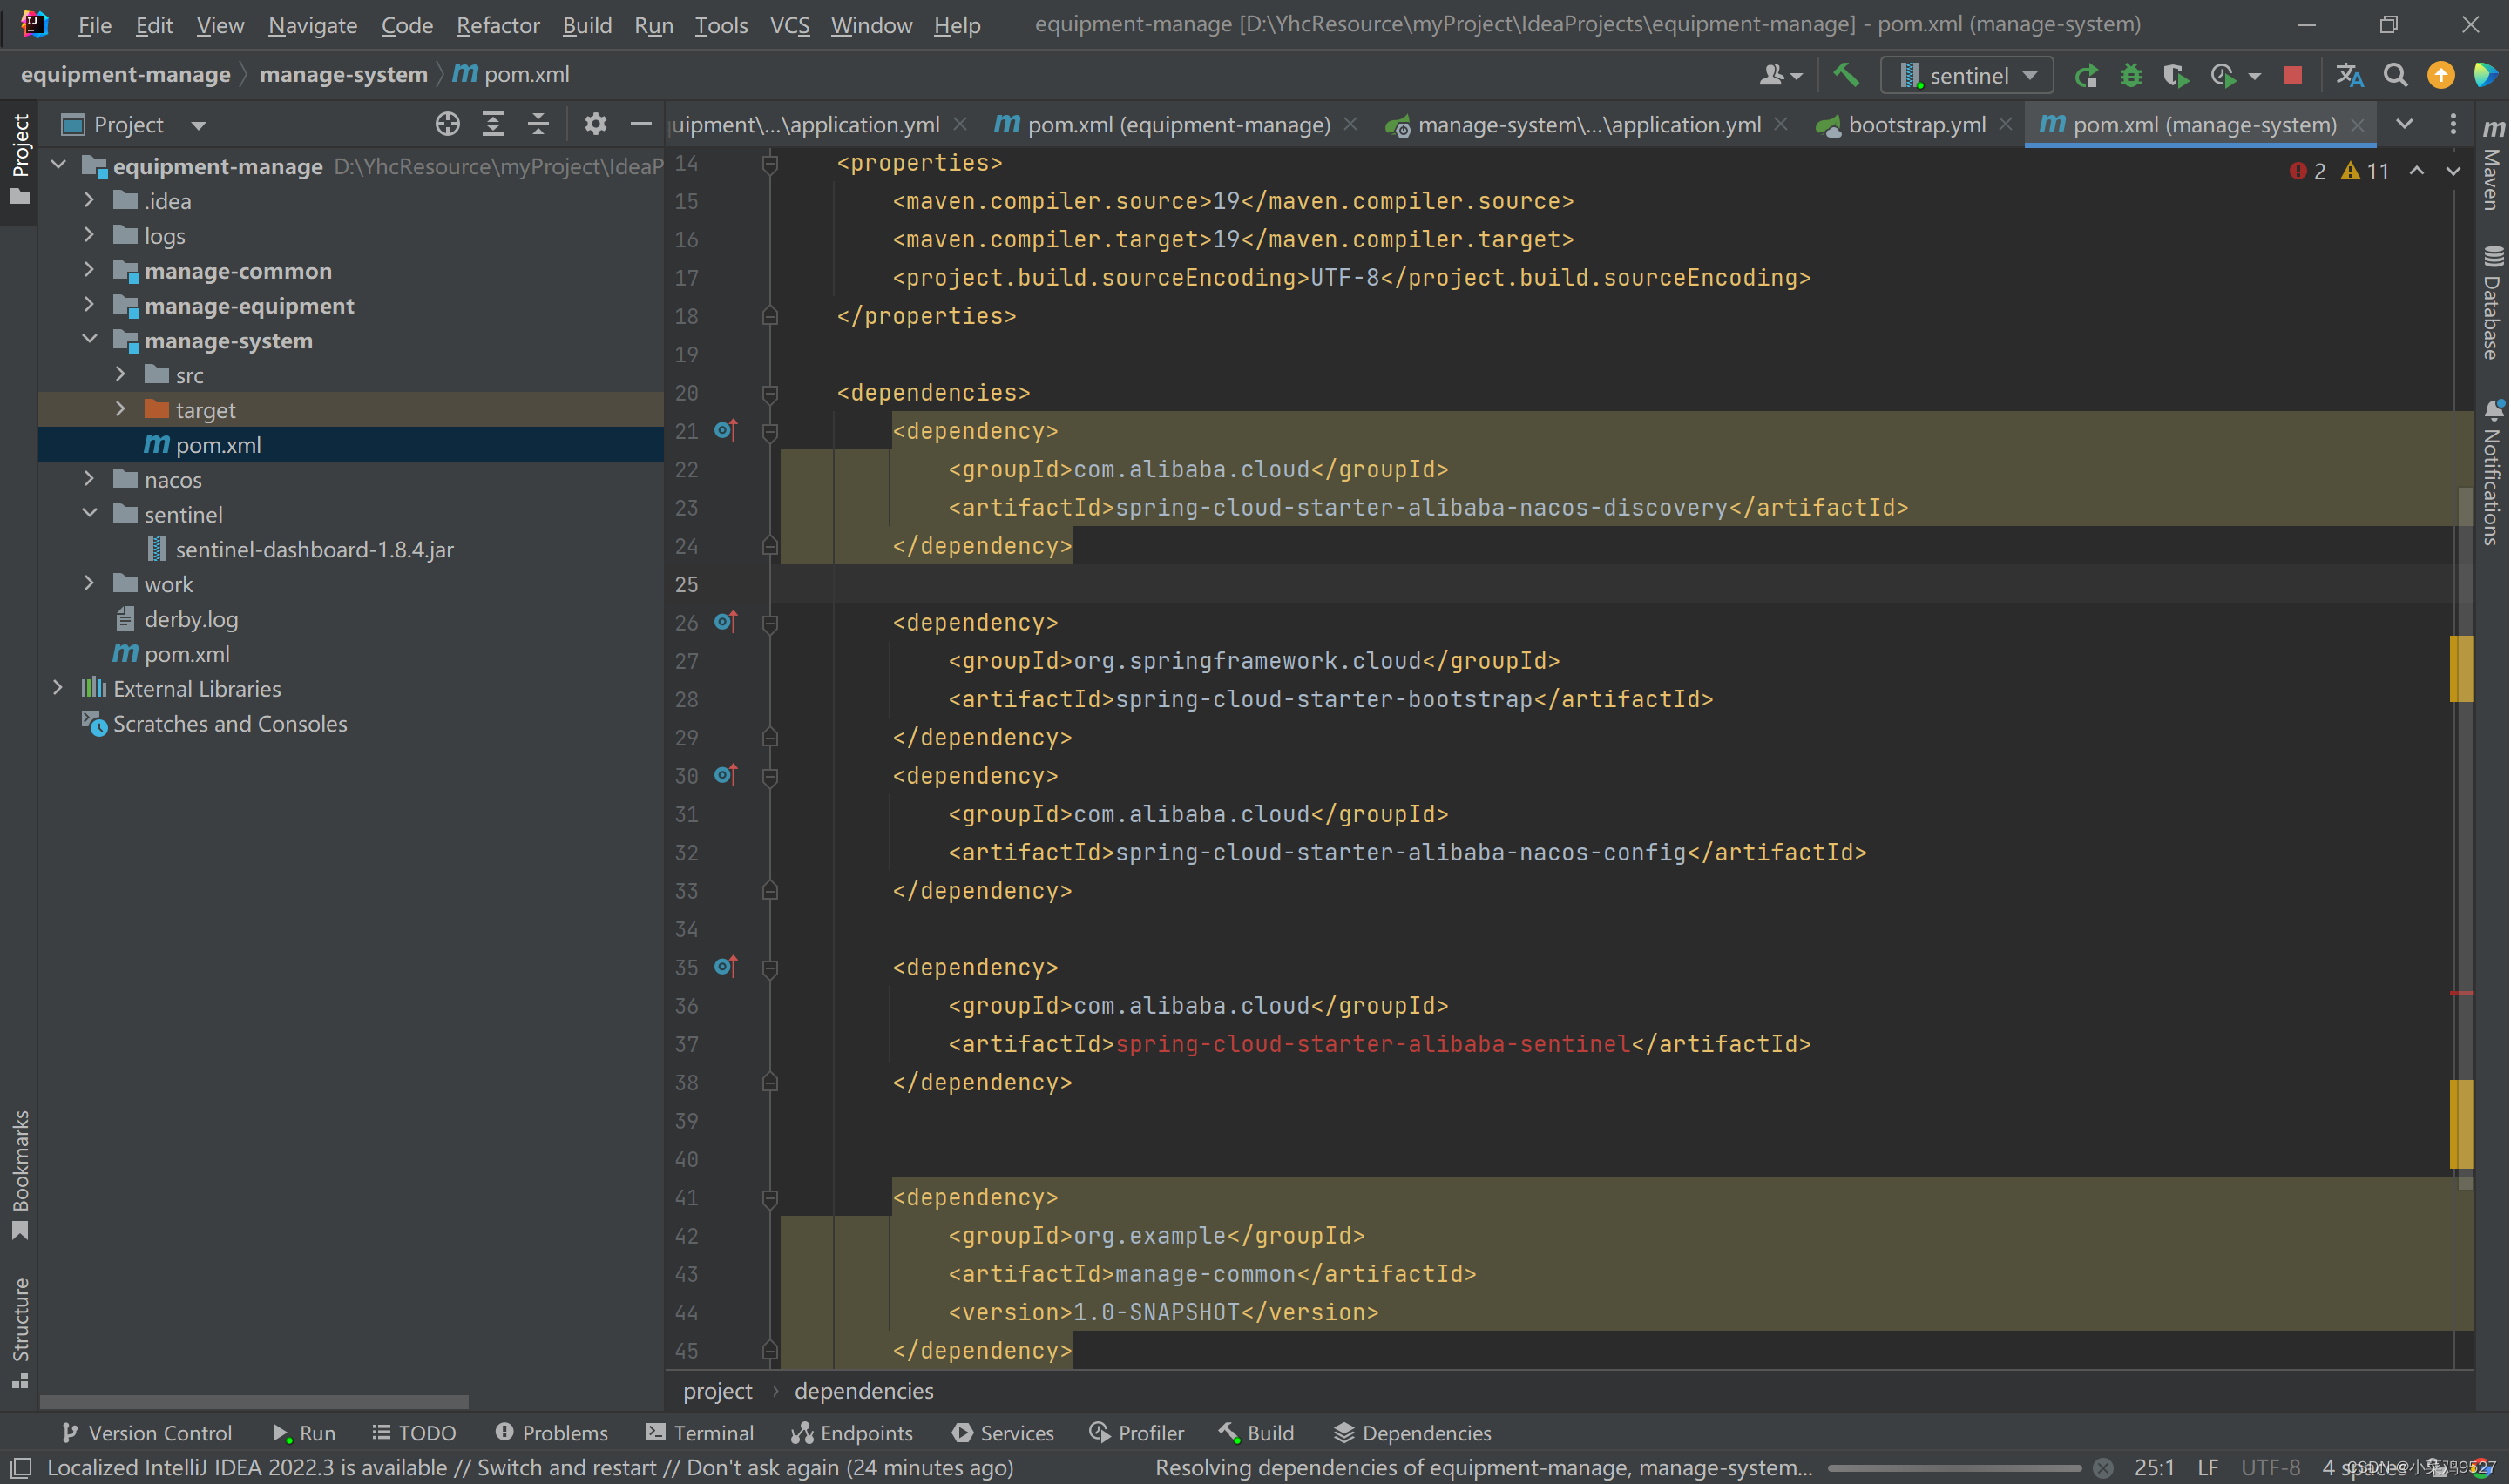The height and width of the screenshot is (1484, 2511).
Task: Switch to manage-system application.yml tab
Action: (1587, 125)
